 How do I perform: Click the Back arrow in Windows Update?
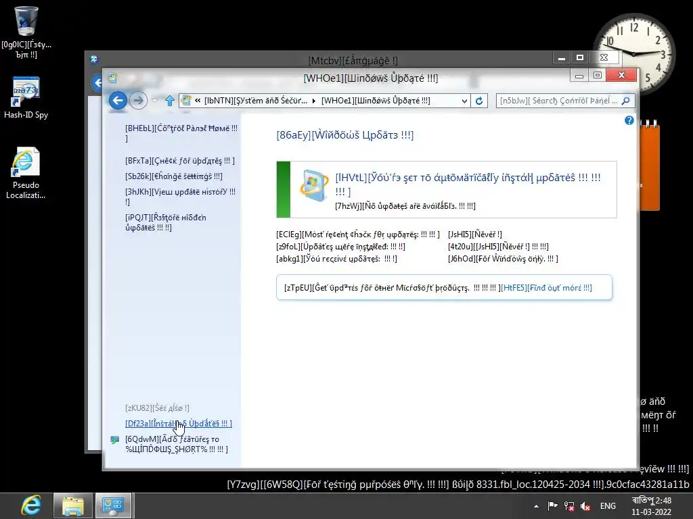click(x=118, y=101)
